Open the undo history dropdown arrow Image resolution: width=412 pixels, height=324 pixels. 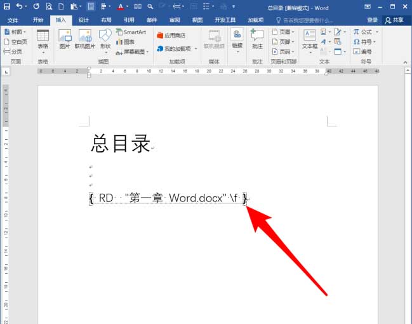[x=26, y=6]
